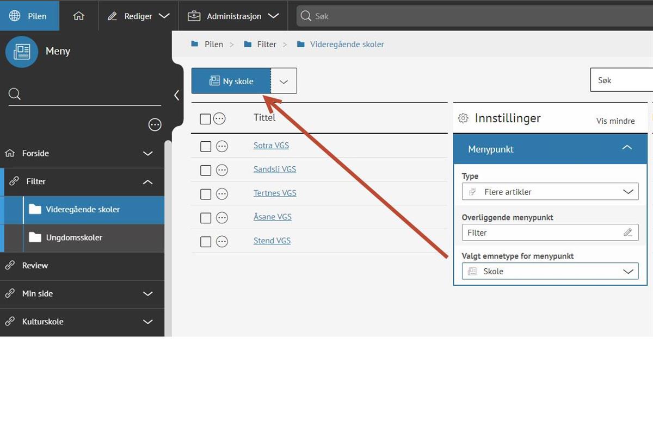Image resolution: width=653 pixels, height=434 pixels.
Task: Open row options icon for Tertnes VGS
Action: pyautogui.click(x=222, y=194)
